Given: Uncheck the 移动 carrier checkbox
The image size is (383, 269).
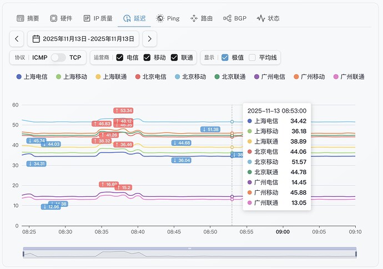Looking at the screenshot, I should (147, 57).
